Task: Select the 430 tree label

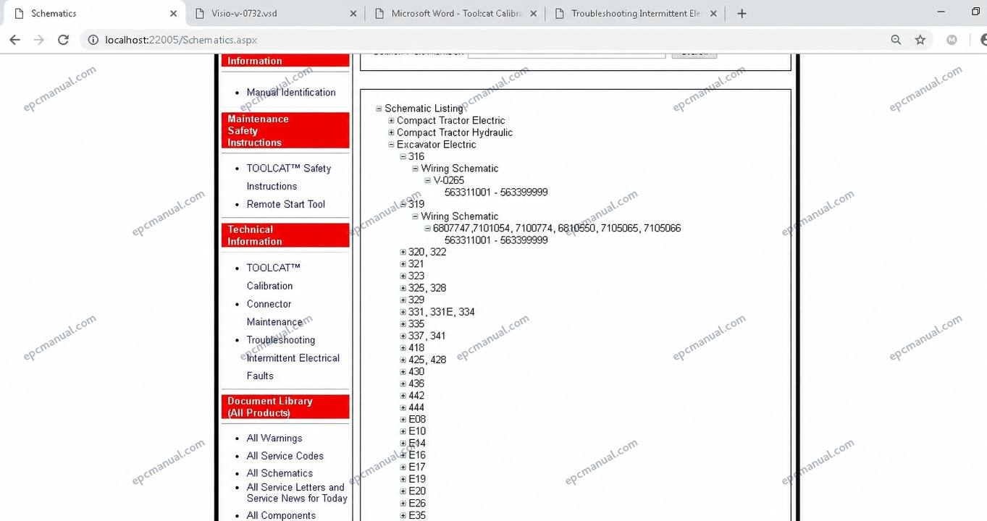Action: (x=416, y=372)
